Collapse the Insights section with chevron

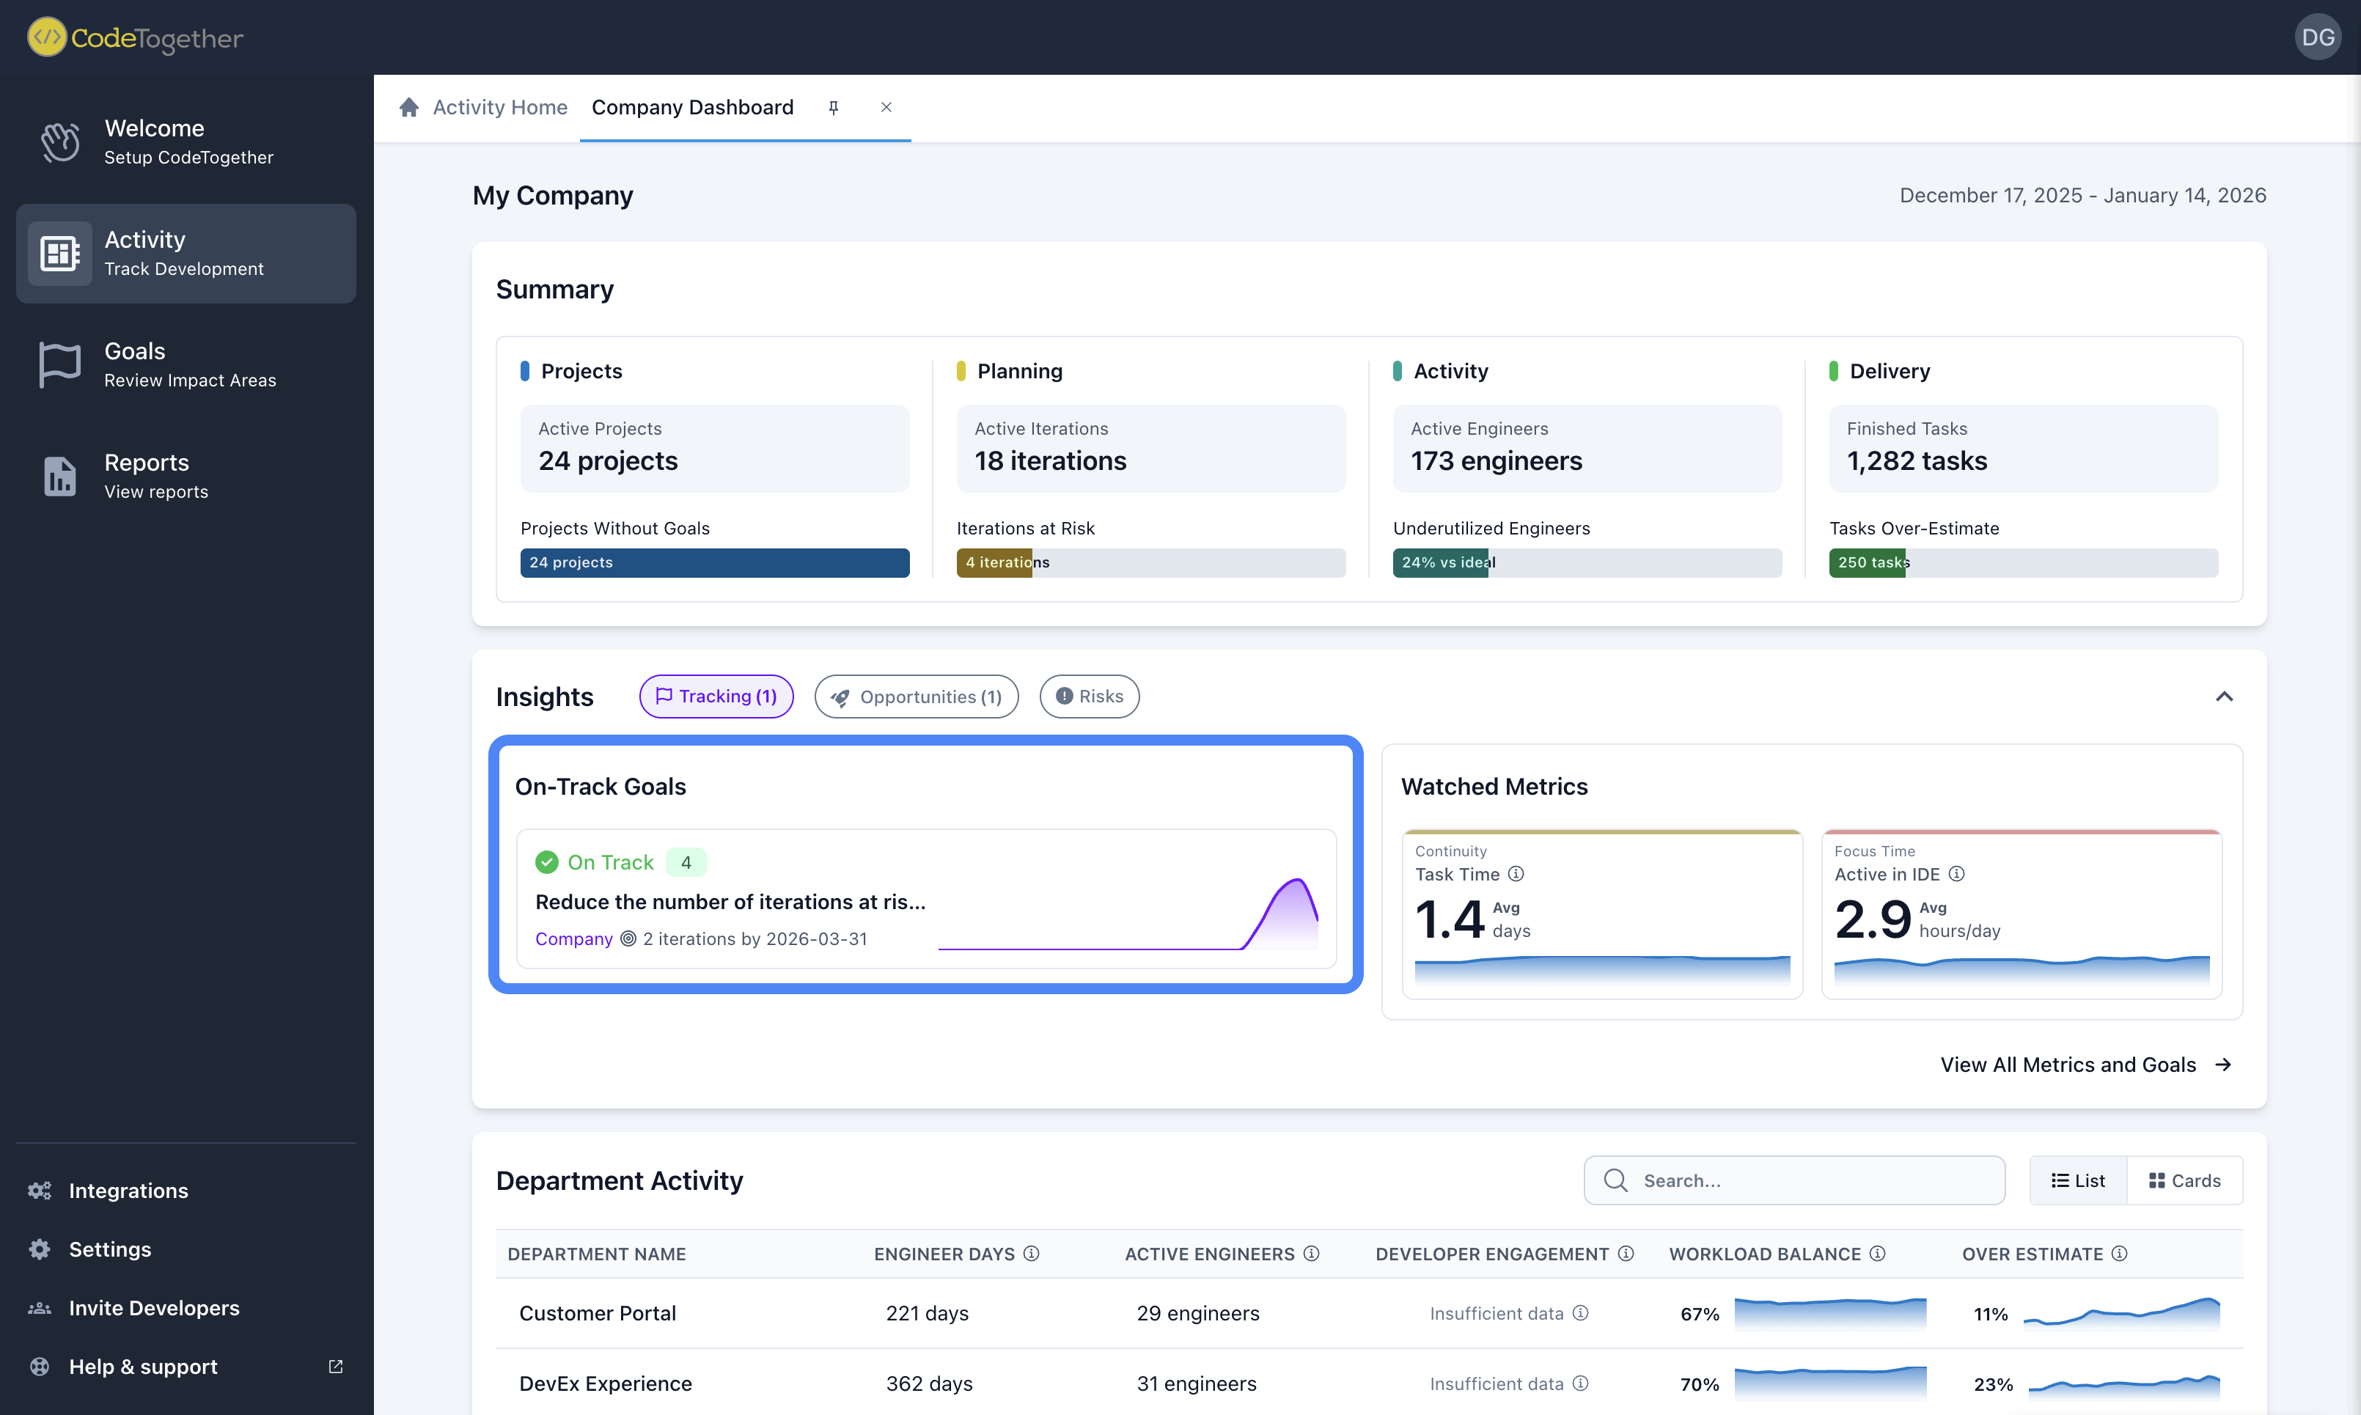2224,696
